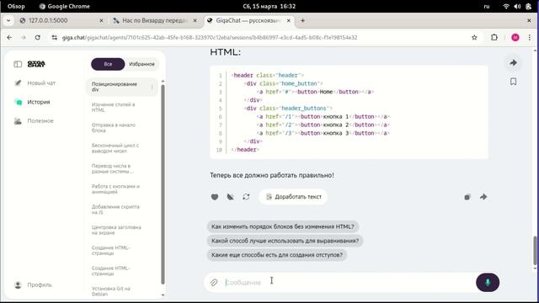
Task: Close the 127.0.0.1:5000 tab
Action: [x=101, y=20]
